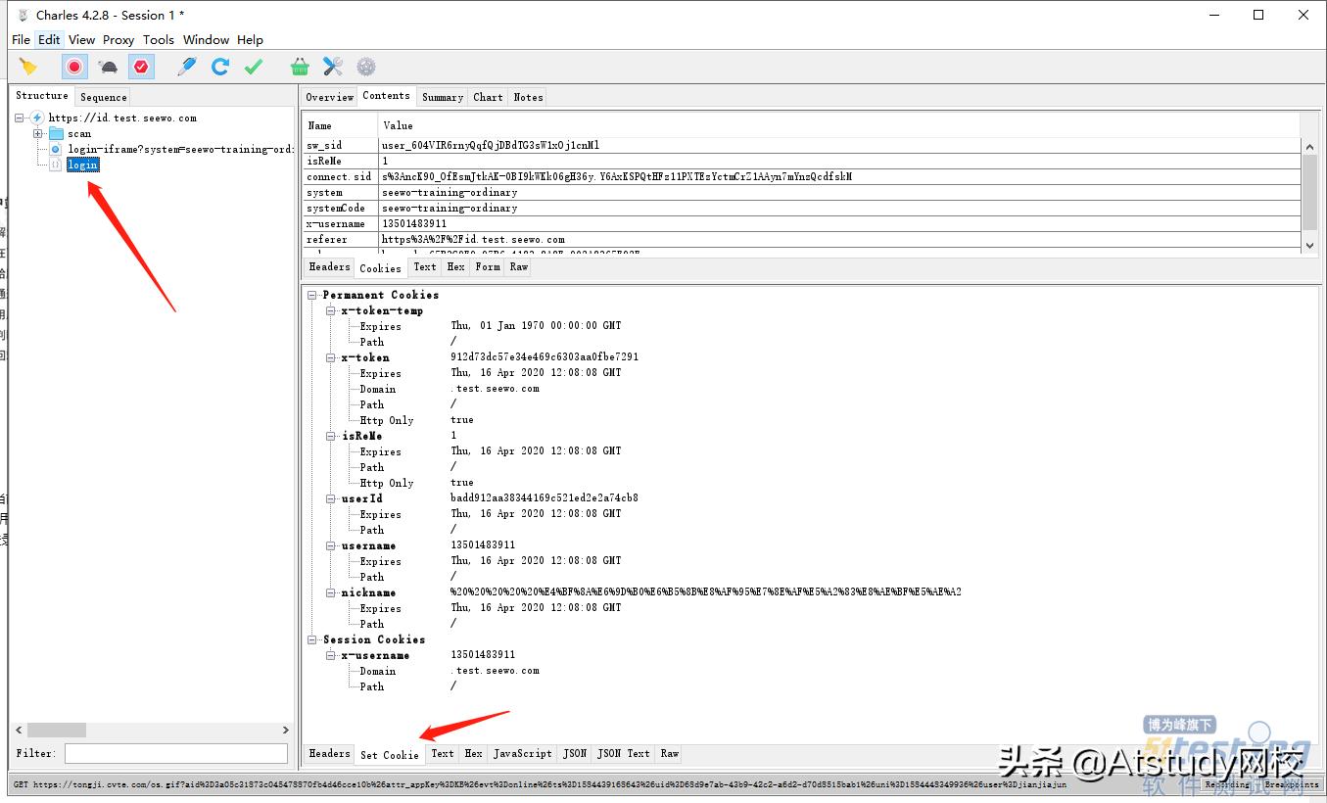Open the Tools menu

(159, 40)
